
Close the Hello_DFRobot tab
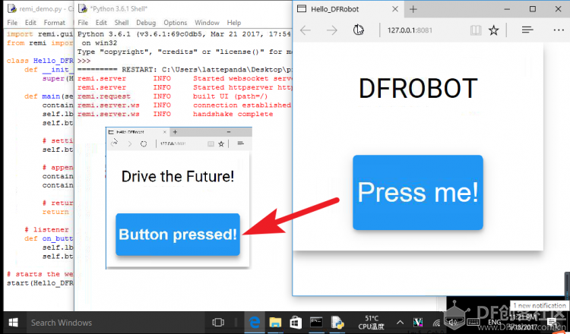pos(395,9)
